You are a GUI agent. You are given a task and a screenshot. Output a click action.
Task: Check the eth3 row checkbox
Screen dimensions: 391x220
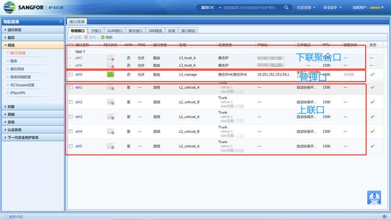pos(71,117)
